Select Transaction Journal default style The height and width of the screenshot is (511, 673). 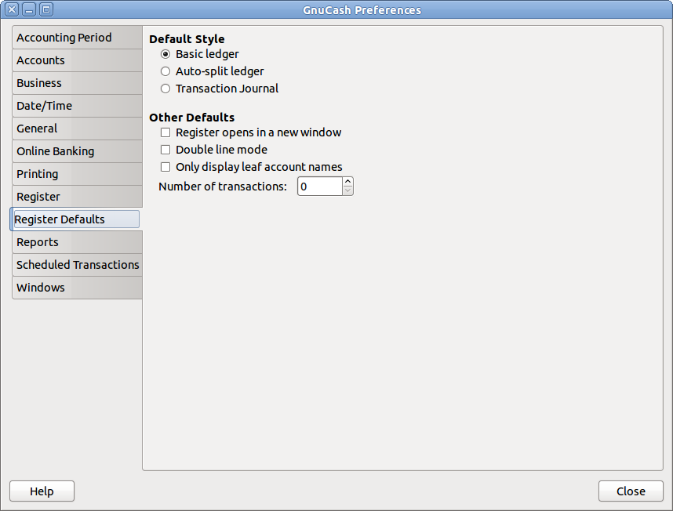coord(166,89)
